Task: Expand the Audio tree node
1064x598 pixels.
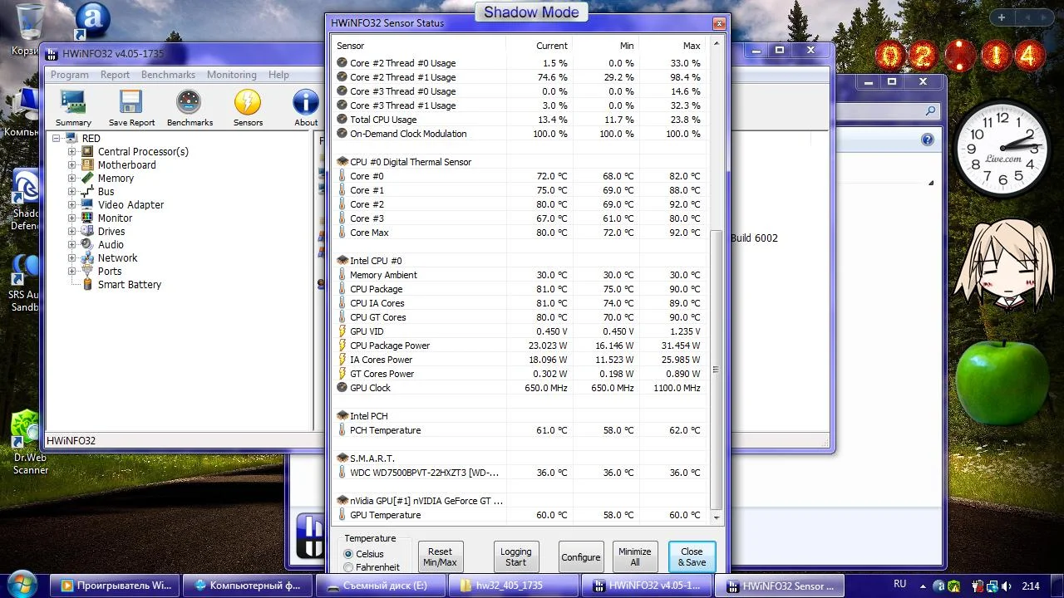Action: tap(71, 245)
